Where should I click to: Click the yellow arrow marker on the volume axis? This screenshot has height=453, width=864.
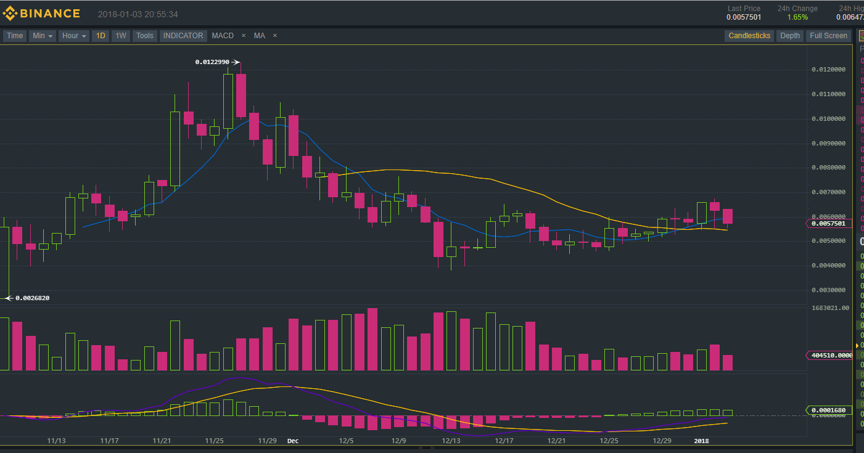pyautogui.click(x=857, y=346)
